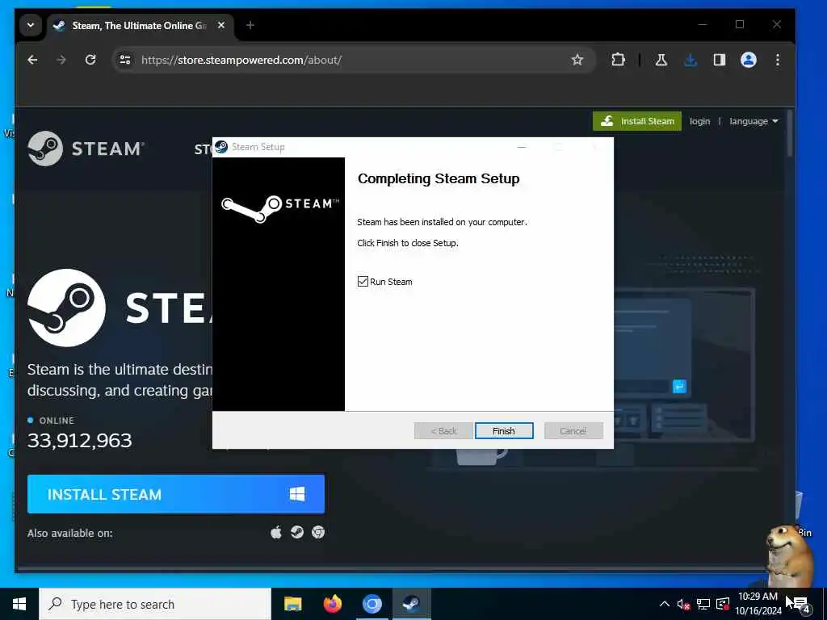
Task: Click the green Install Steam button
Action: click(x=637, y=121)
